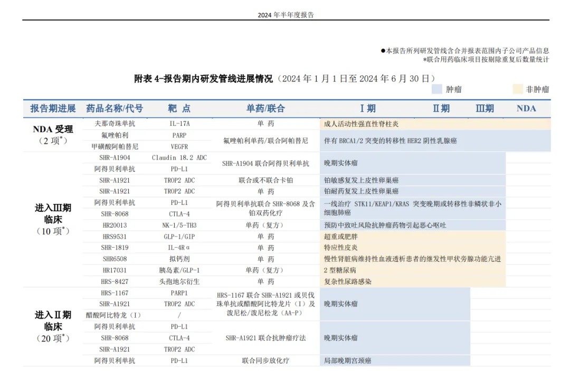570x373 pixels.
Task: Click the HRS9531 drug code cell
Action: (115, 237)
